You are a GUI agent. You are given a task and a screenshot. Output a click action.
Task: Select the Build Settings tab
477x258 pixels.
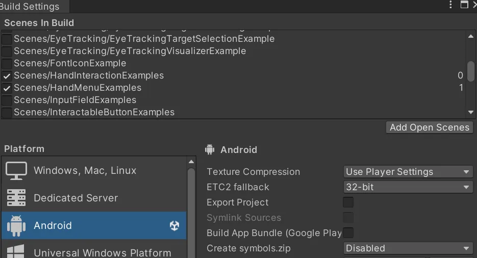[31, 7]
